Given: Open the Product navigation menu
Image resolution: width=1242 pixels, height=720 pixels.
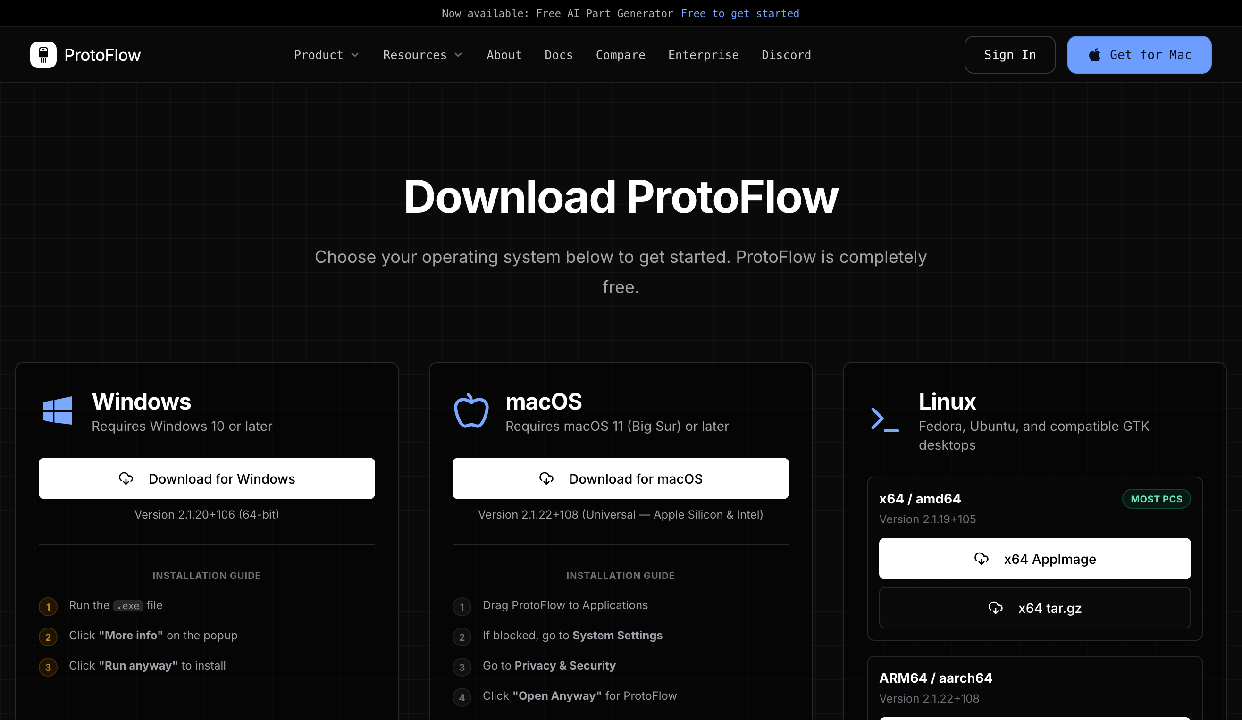Looking at the screenshot, I should point(326,55).
